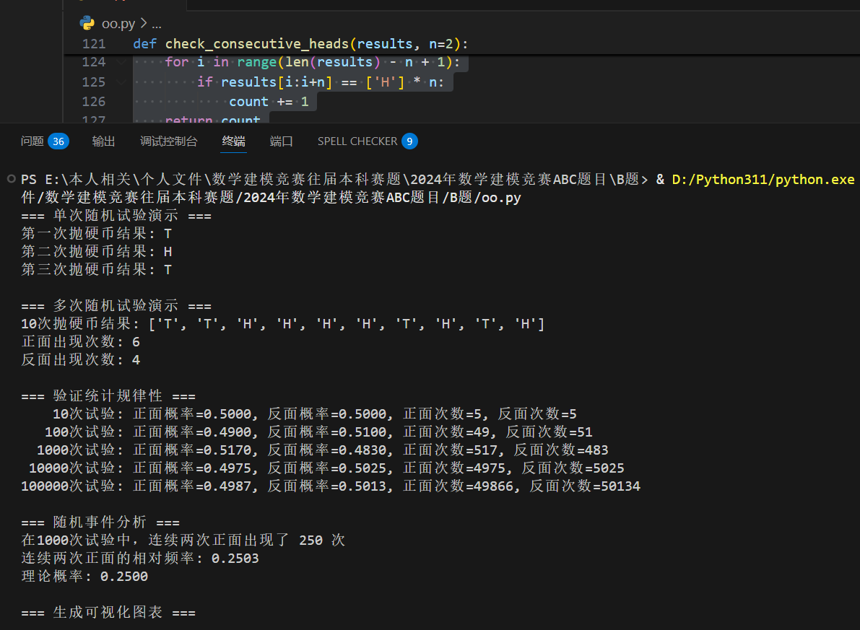Screen dimensions: 860x630
Task: Click line number 126 in gutter
Action: coord(94,102)
